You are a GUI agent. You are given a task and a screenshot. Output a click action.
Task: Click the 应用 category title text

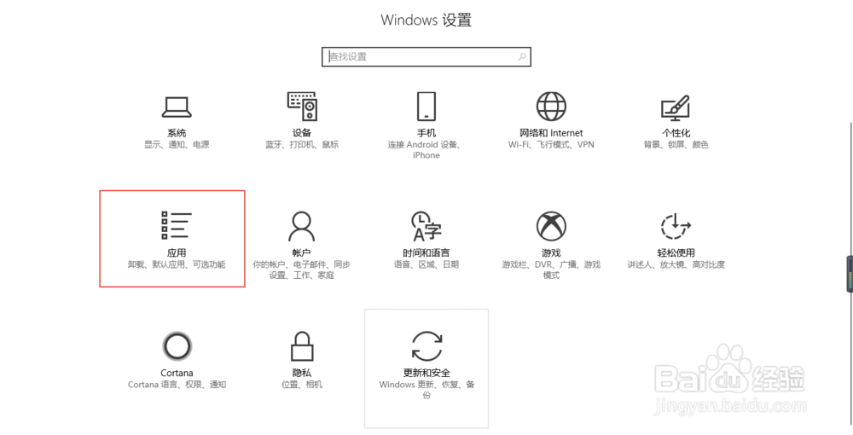click(177, 252)
